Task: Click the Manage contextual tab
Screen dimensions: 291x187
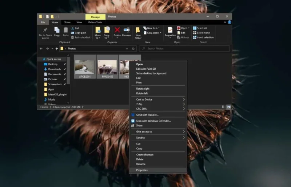Action: (95, 17)
